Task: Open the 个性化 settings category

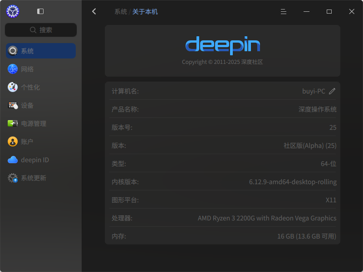Action: [41, 87]
